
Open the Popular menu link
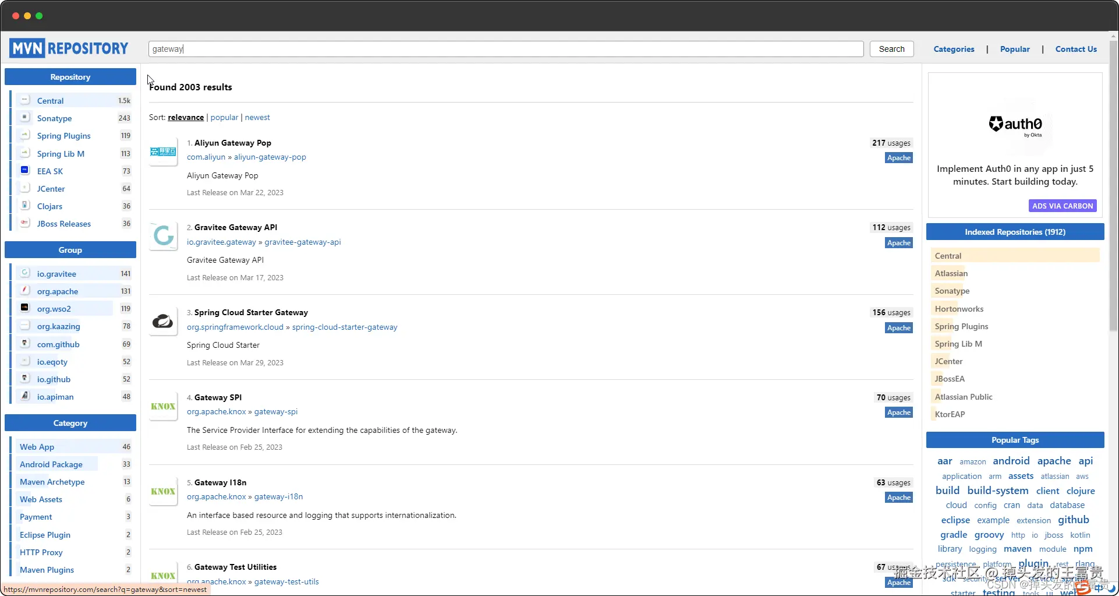[x=1015, y=49]
